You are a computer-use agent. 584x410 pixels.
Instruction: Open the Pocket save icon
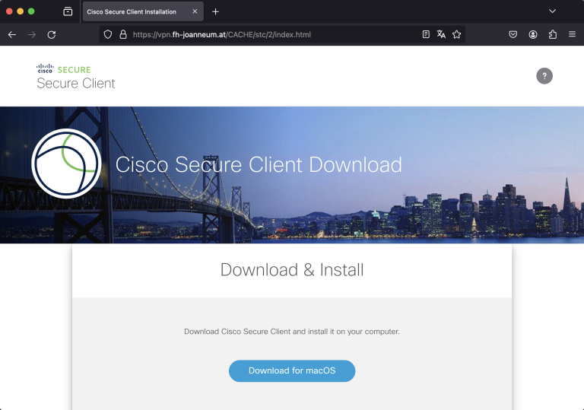coord(513,34)
